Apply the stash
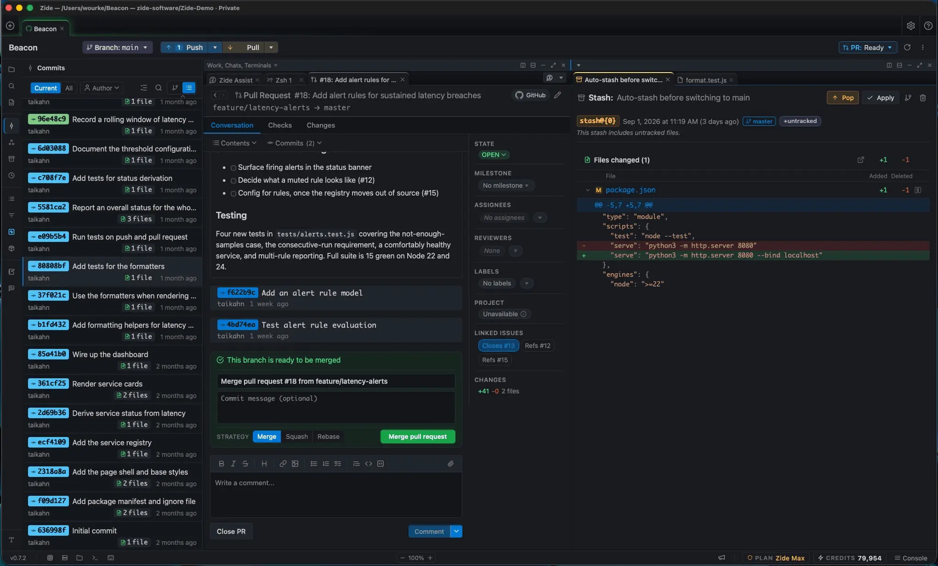The height and width of the screenshot is (566, 938). pos(880,98)
